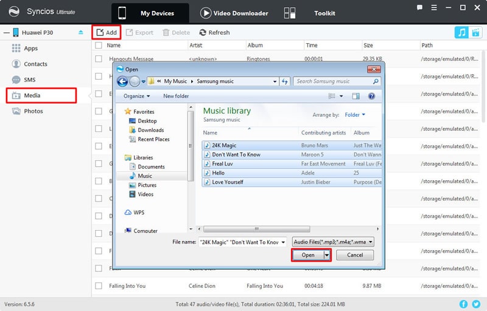487x311 pixels.
Task: Select the WPS cloud item
Action: pos(135,212)
